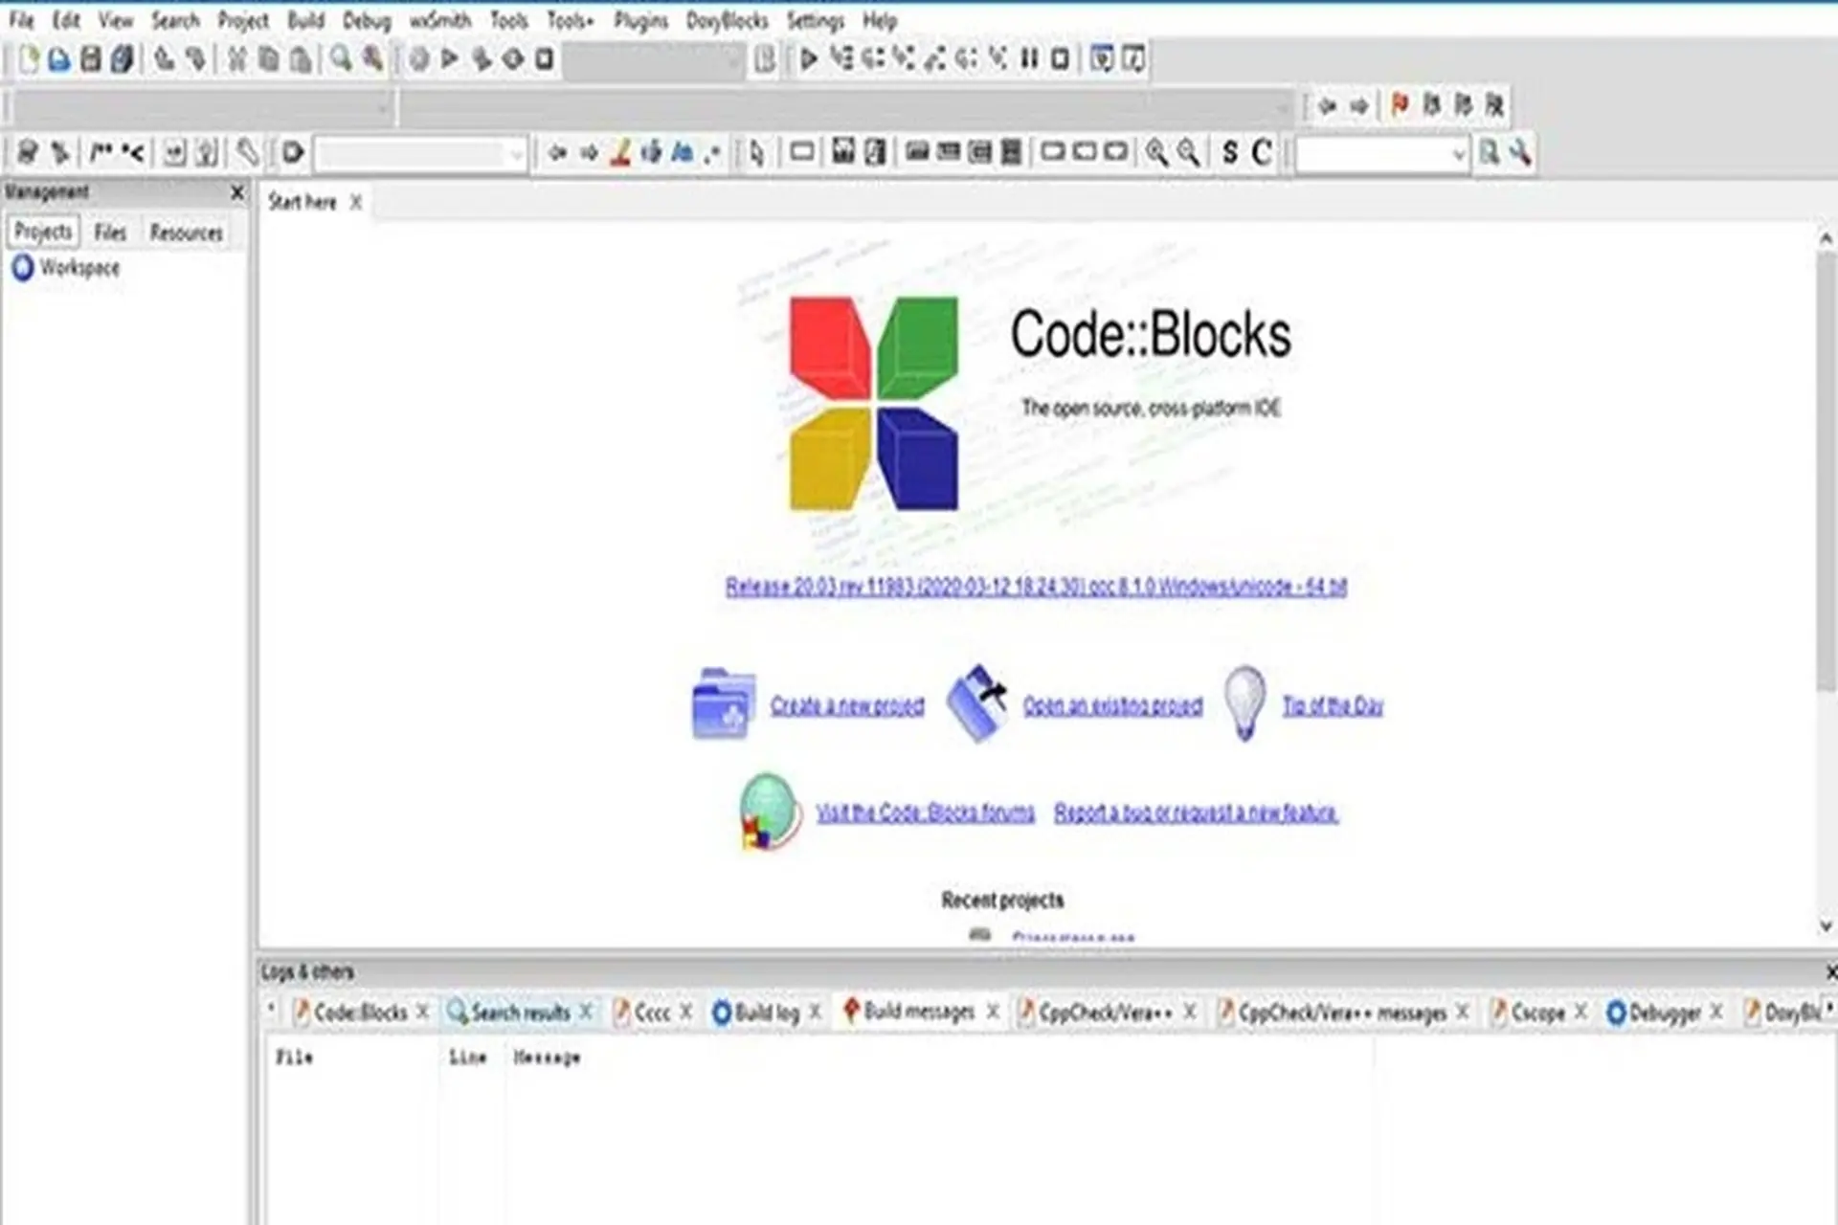This screenshot has width=1838, height=1225.
Task: Build the project using the gear icon
Action: pyautogui.click(x=418, y=58)
